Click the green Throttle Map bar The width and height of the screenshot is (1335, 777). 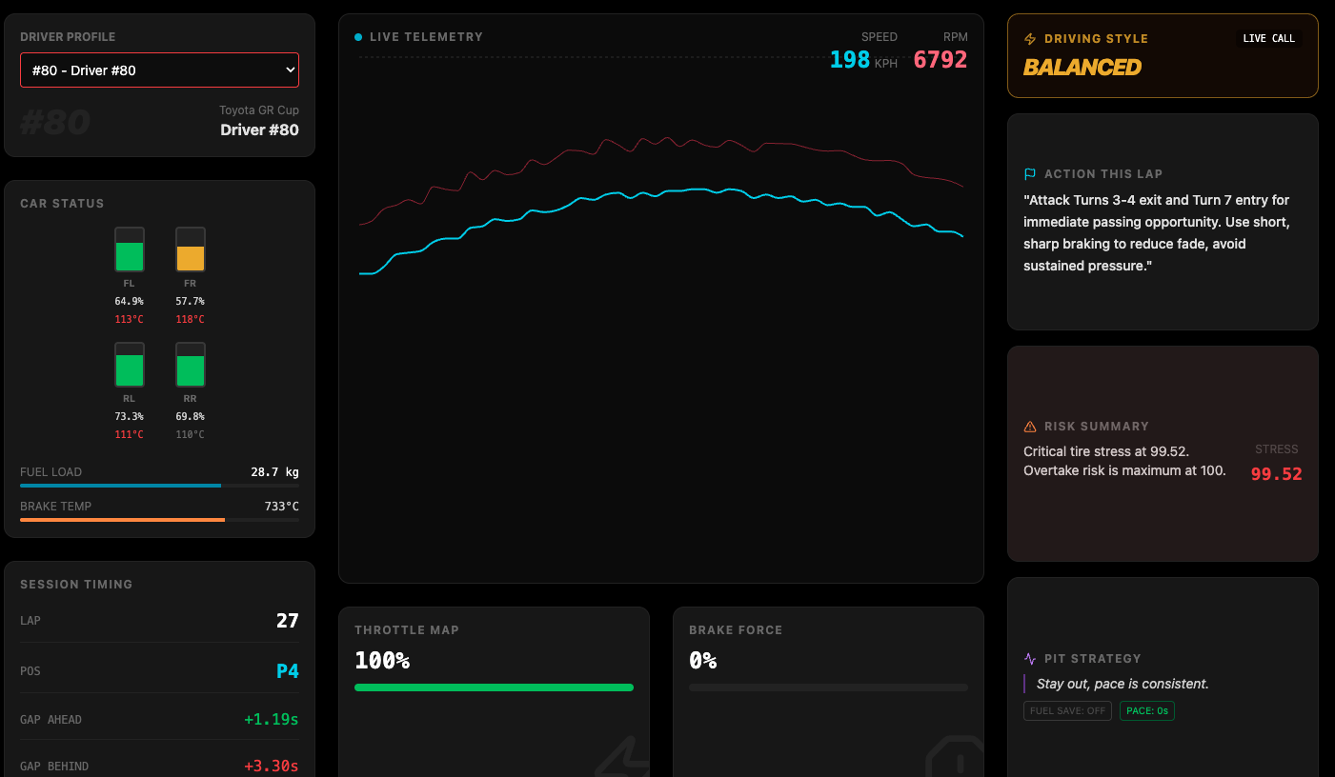[x=494, y=687]
